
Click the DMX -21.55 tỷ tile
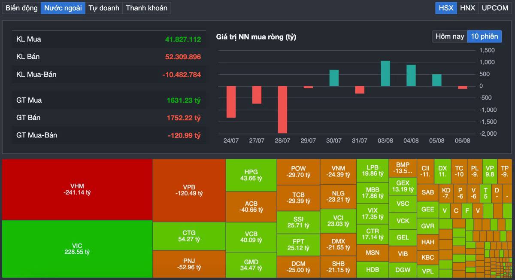tap(338, 245)
